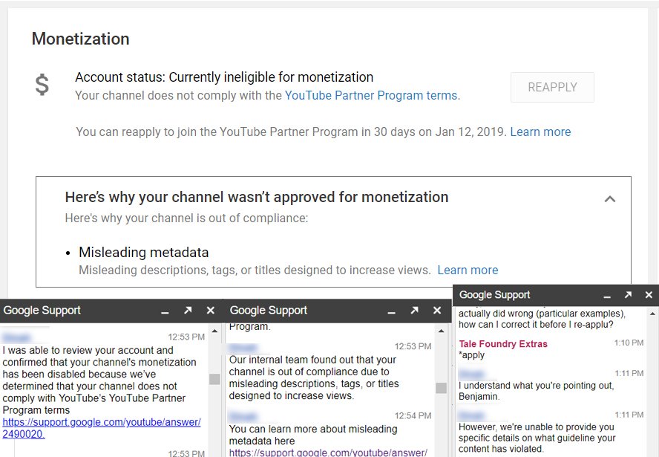659x457 pixels.
Task: Click the Monetization page heading
Action: [x=81, y=39]
